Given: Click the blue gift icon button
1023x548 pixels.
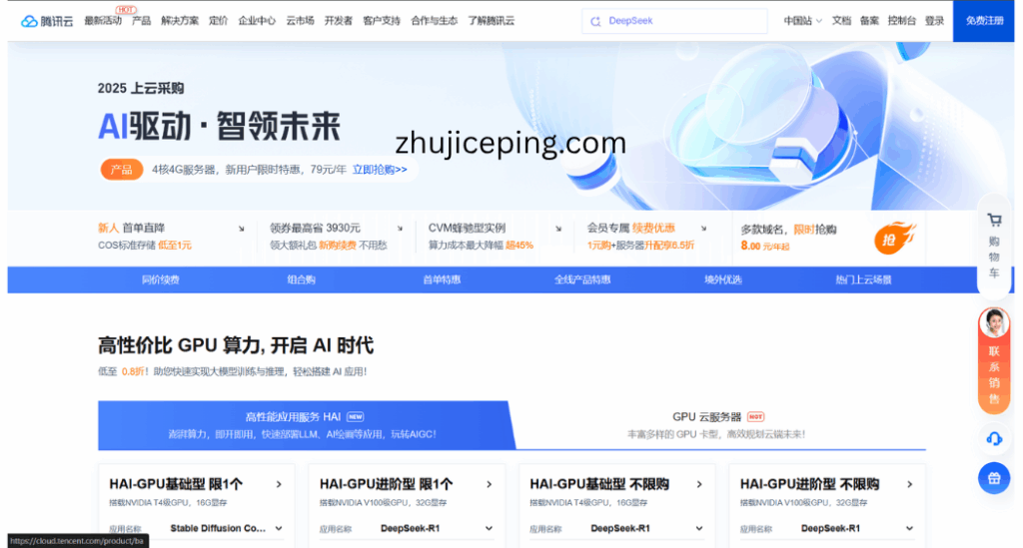Looking at the screenshot, I should 994,478.
